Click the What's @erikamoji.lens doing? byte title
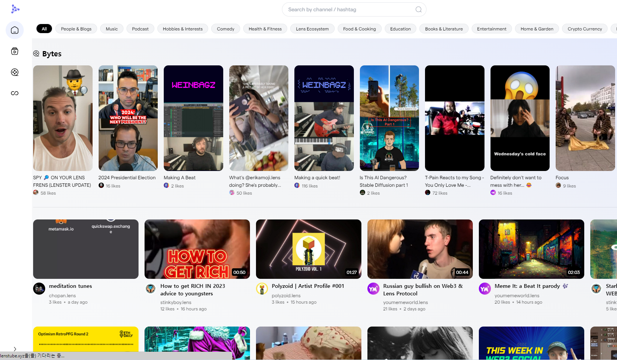Screen dimensions: 617x360 tap(255, 182)
